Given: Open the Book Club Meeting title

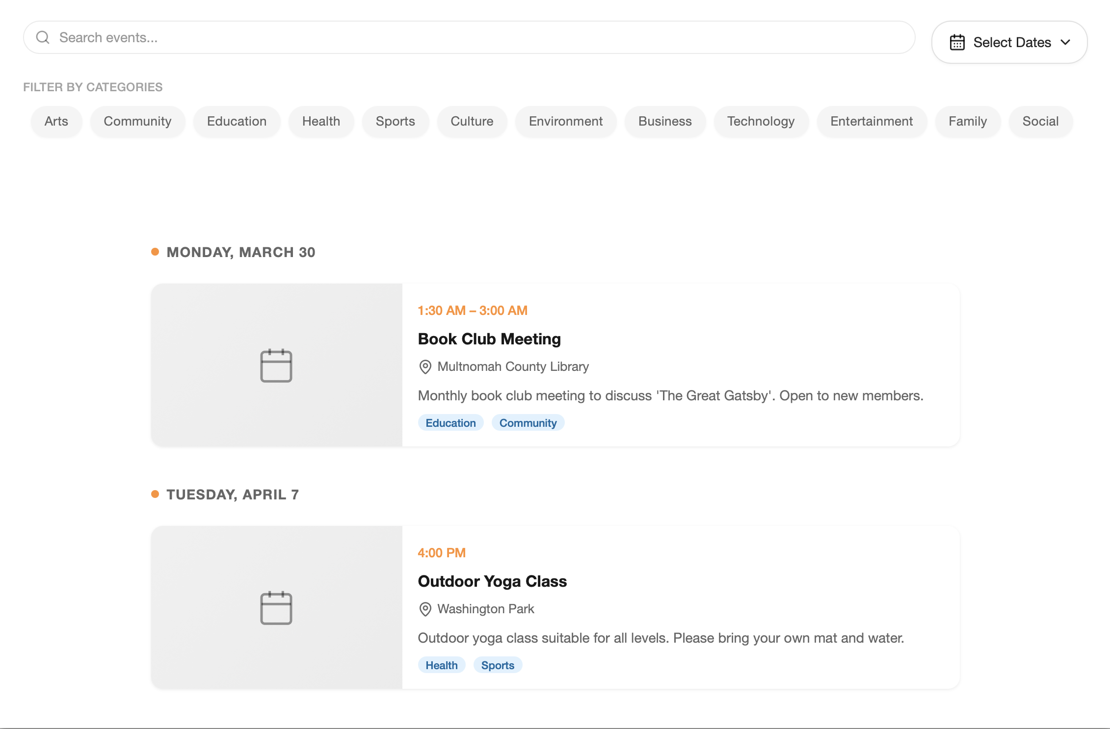Looking at the screenshot, I should pyautogui.click(x=489, y=339).
